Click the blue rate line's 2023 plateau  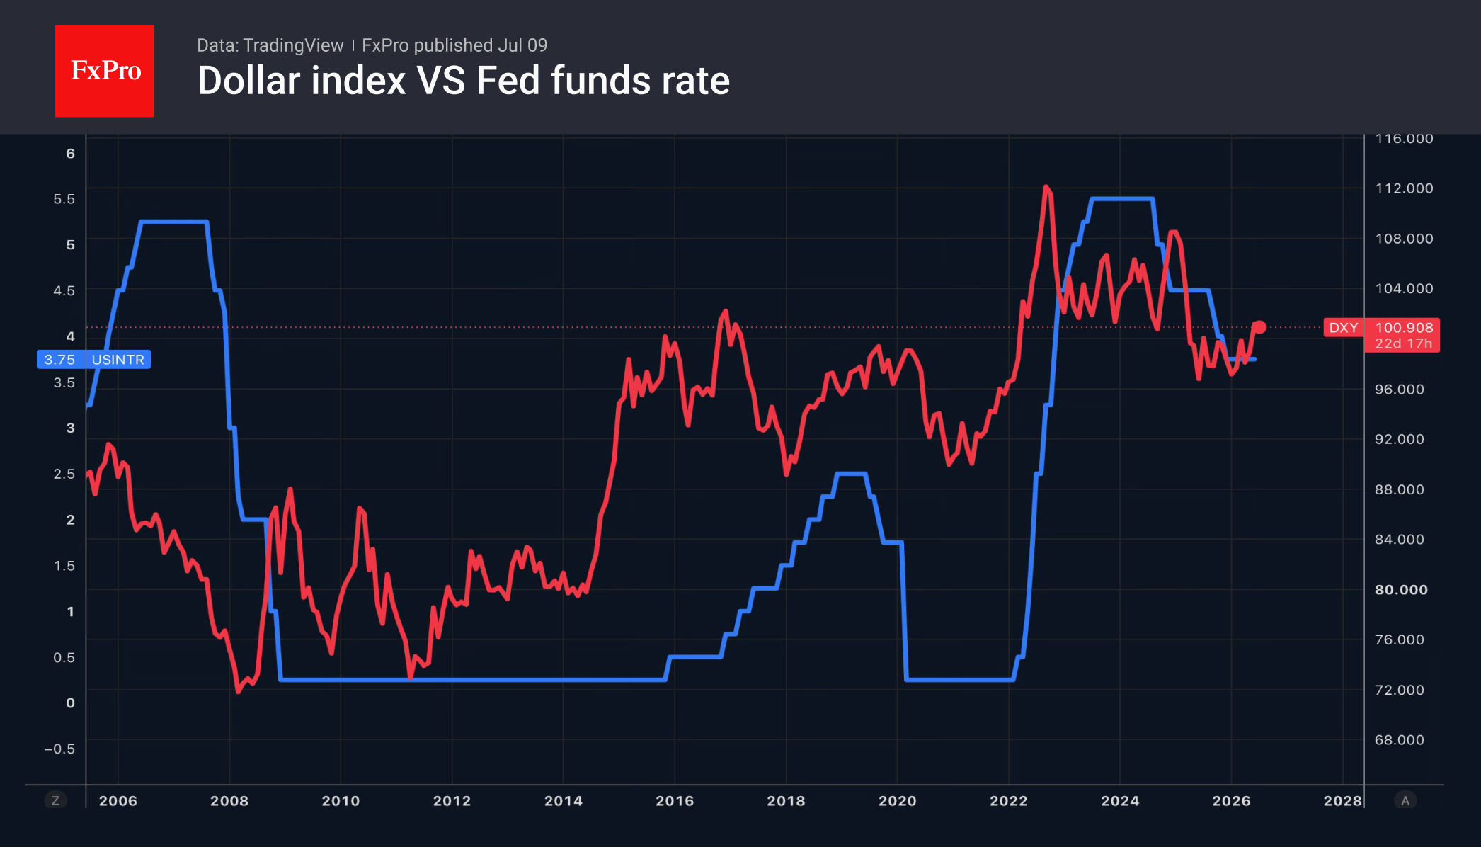click(1123, 199)
